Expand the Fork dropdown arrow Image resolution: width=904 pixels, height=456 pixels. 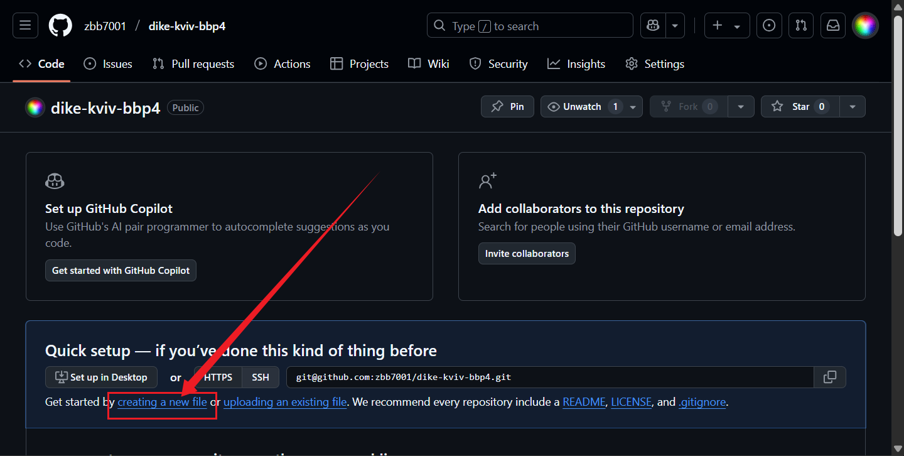[741, 107]
